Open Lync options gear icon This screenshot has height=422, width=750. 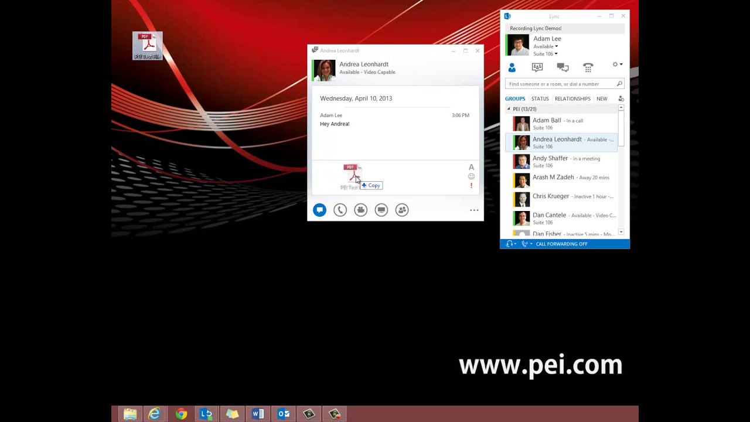pyautogui.click(x=615, y=64)
